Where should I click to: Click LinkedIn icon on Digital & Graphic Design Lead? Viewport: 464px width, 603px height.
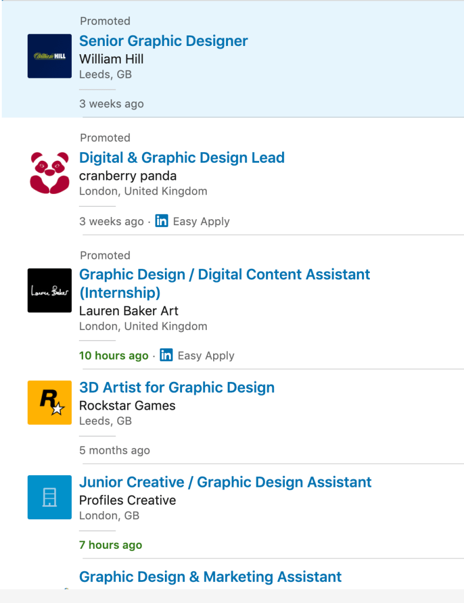point(161,222)
